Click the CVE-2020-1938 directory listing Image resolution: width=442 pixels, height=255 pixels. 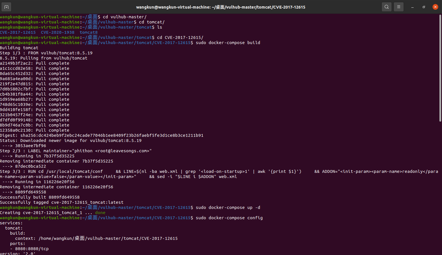pyautogui.click(x=58, y=32)
